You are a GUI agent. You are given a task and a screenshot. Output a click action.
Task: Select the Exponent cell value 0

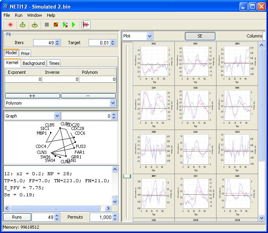tap(23, 79)
